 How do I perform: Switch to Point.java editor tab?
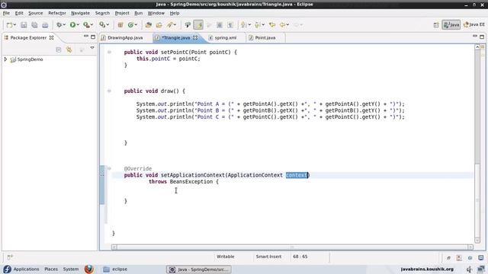265,37
